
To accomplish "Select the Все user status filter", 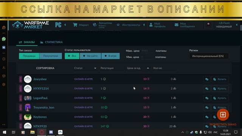I will tap(72, 56).
